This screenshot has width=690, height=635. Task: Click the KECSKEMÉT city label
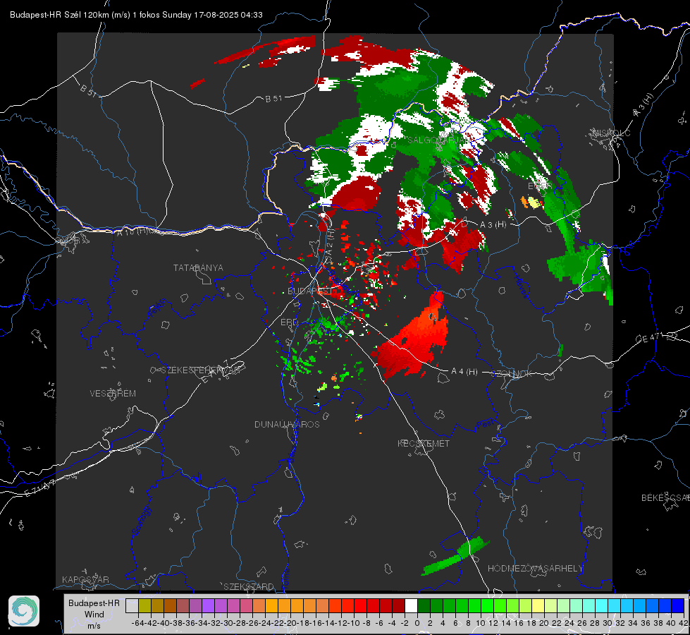point(424,444)
